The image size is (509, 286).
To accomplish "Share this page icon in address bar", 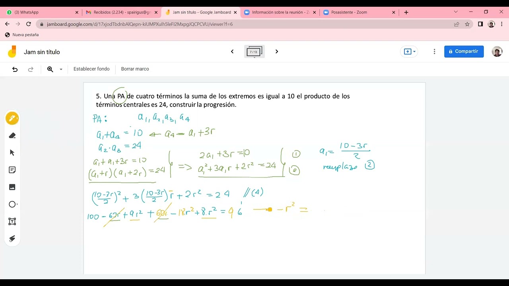I will coord(457,24).
